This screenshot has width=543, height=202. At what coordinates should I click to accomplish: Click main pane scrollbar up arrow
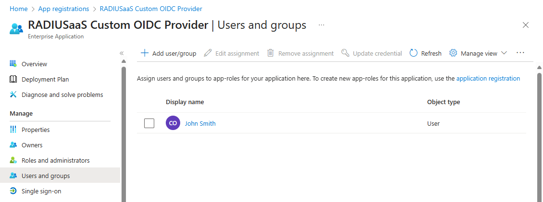click(x=539, y=67)
